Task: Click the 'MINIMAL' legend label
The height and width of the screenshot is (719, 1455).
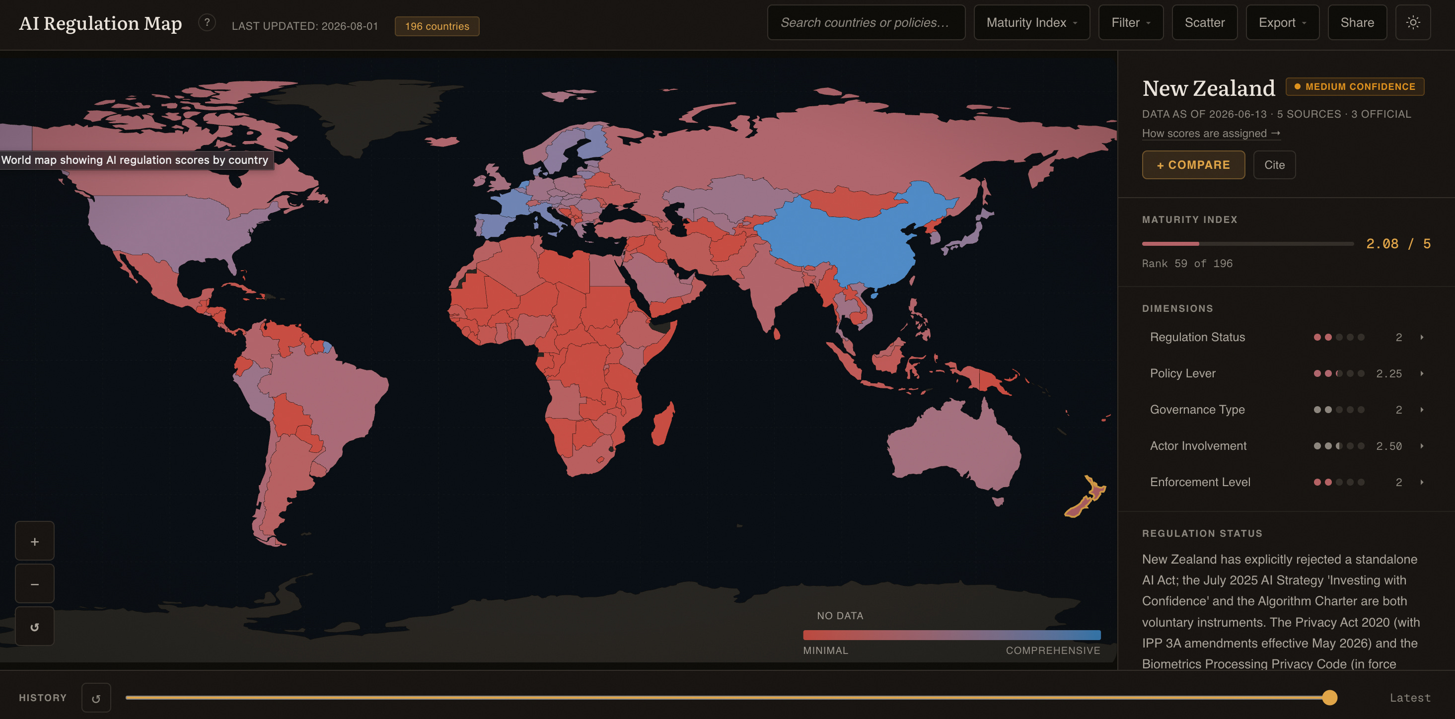Action: (826, 650)
